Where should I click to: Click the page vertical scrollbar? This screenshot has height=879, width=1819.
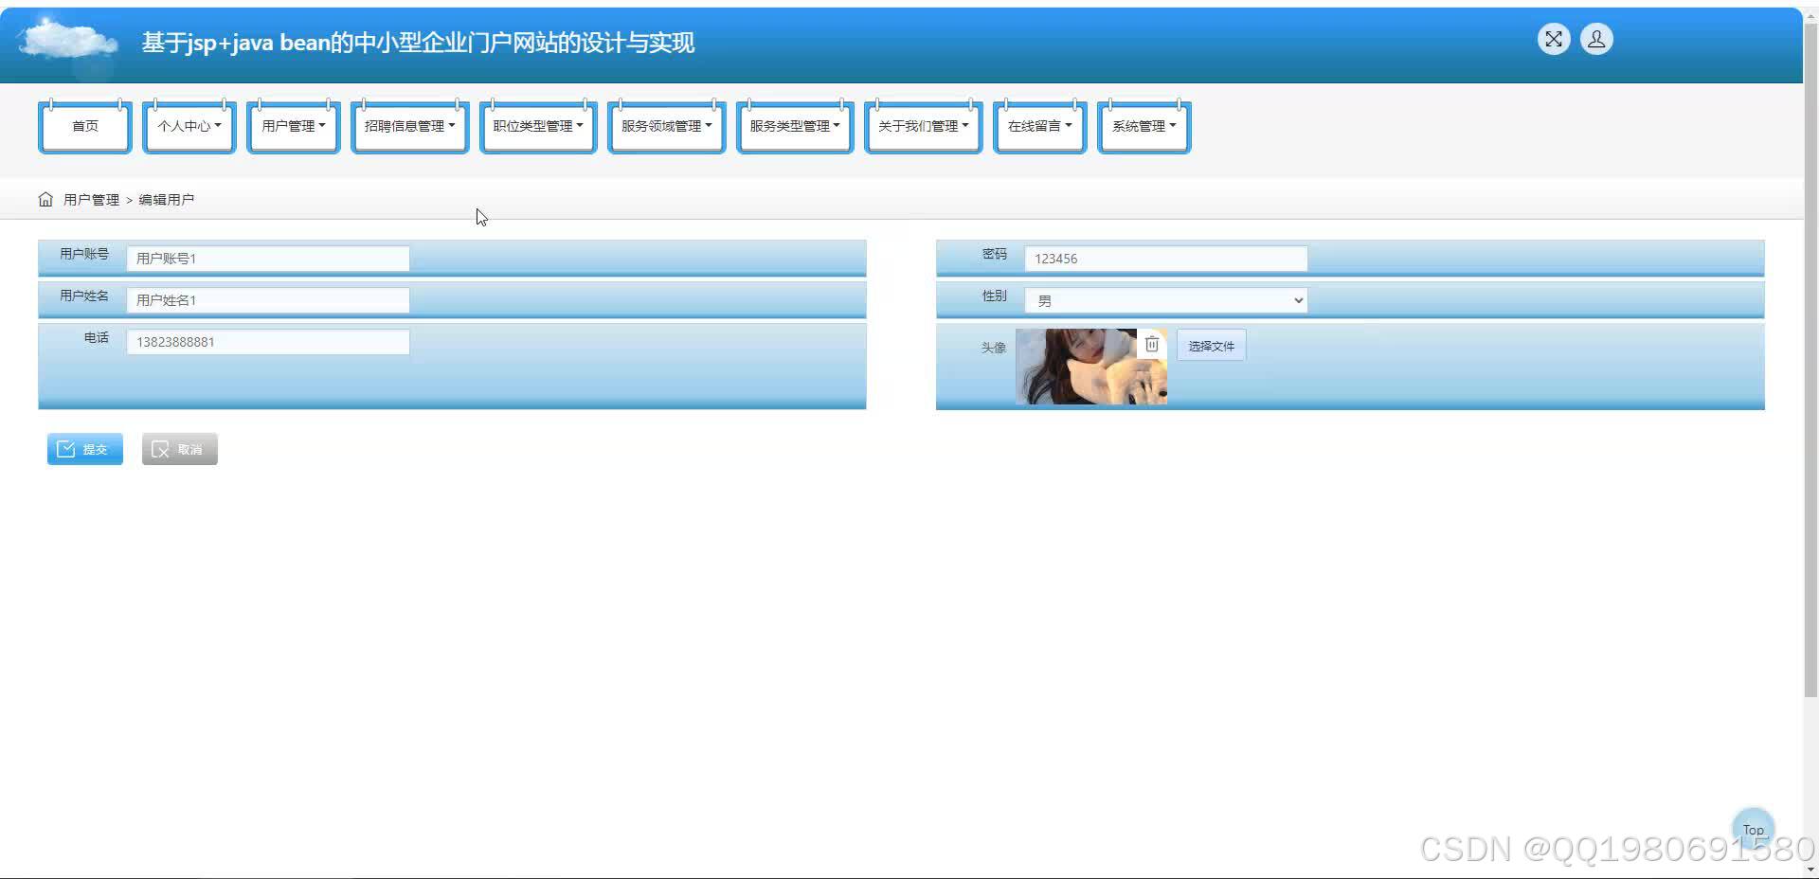tap(1810, 360)
